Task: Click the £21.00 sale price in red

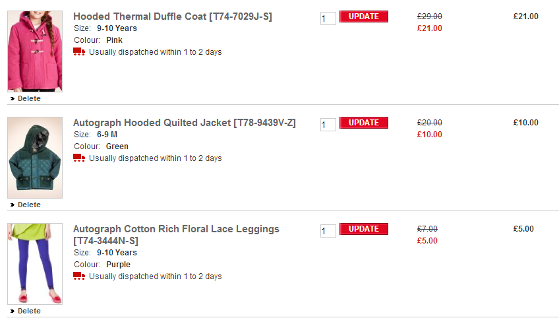Action: tap(429, 28)
